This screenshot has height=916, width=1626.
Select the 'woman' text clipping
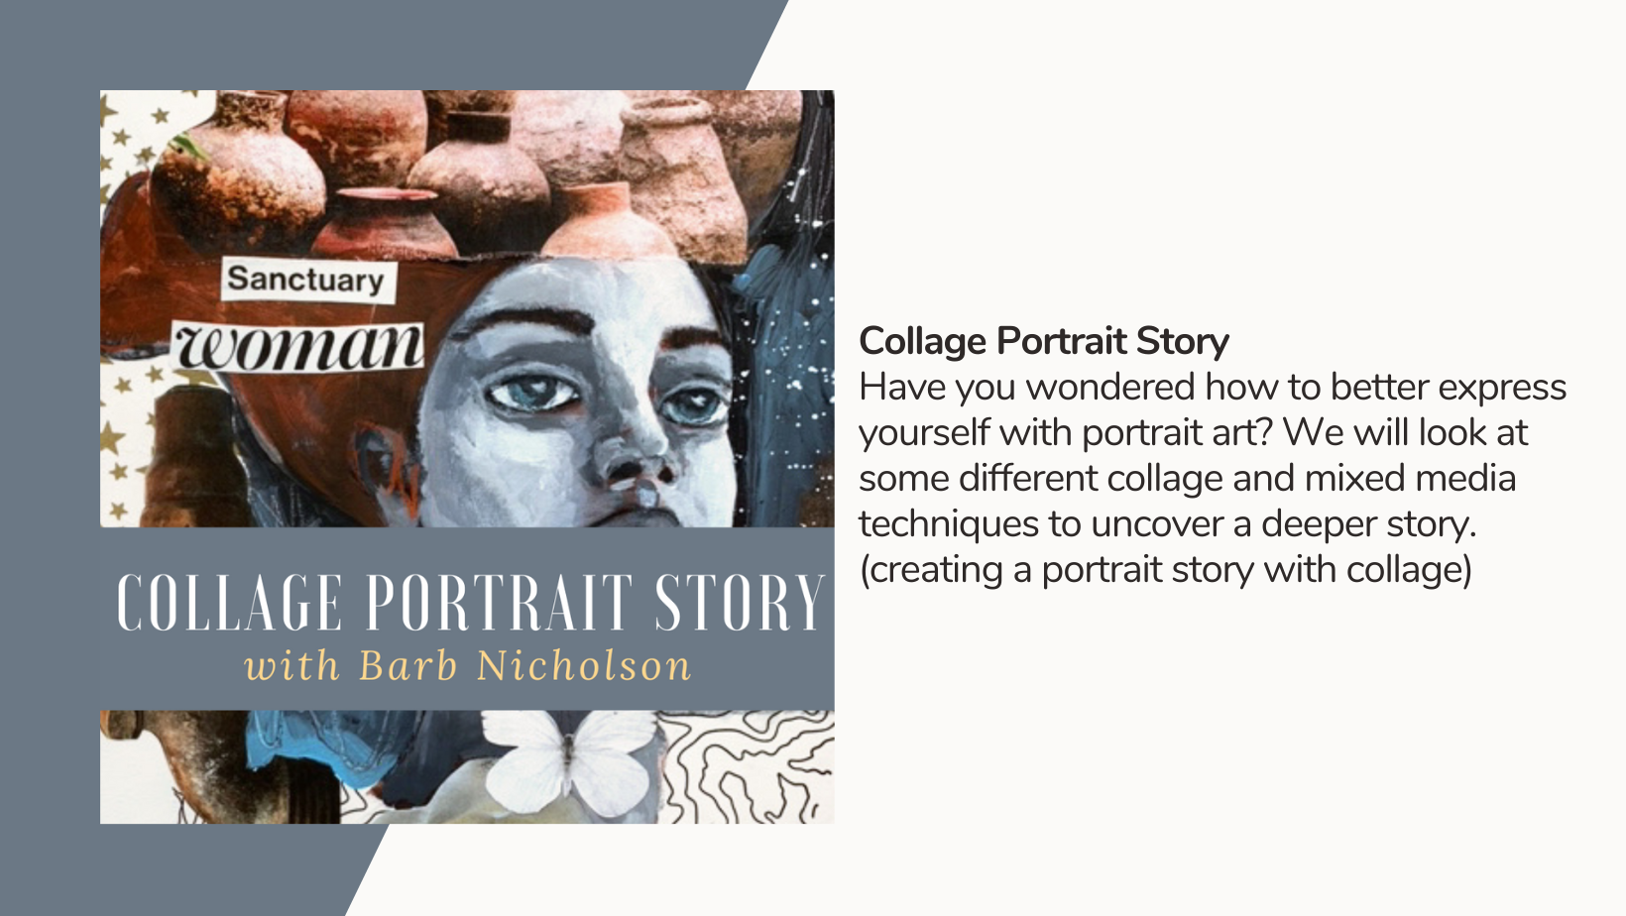tap(298, 346)
